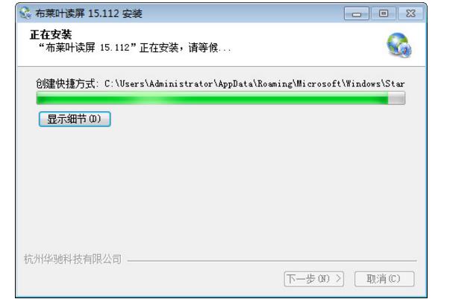
Task: Click the globe setup icon in the header
Action: (x=399, y=45)
